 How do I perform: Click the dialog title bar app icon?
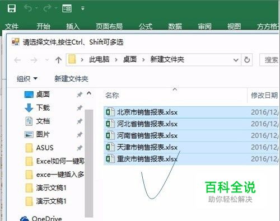pos(16,42)
